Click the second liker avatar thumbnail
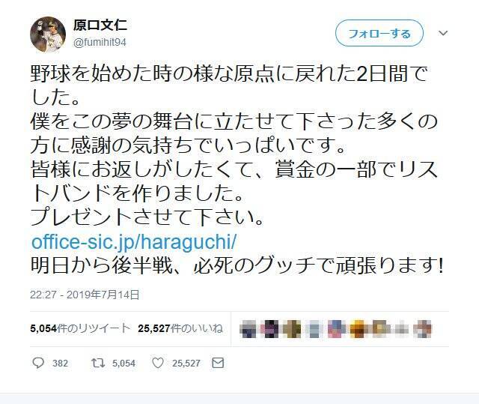The height and width of the screenshot is (404, 479). coord(271,329)
